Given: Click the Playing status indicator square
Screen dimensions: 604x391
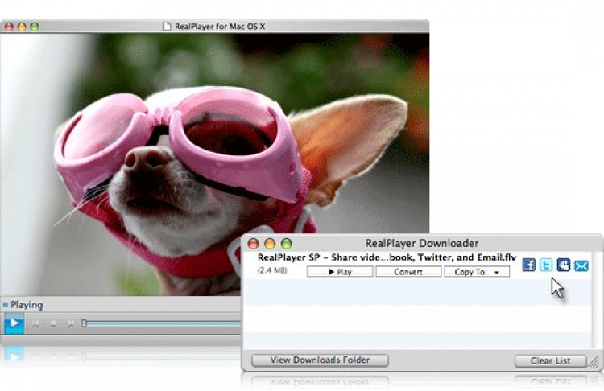Looking at the screenshot, I should click(6, 305).
